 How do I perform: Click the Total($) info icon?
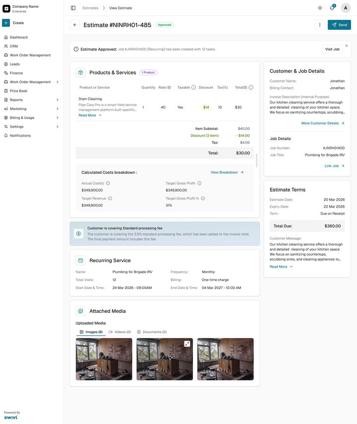click(251, 87)
